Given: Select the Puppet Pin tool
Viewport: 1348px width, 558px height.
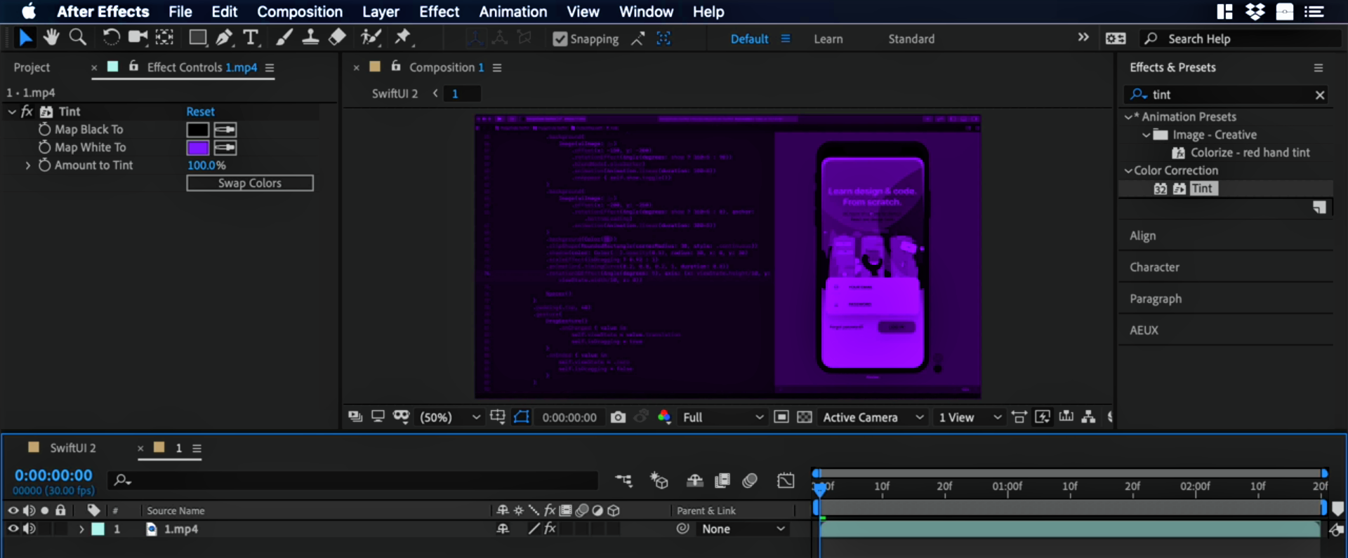Looking at the screenshot, I should (x=403, y=37).
